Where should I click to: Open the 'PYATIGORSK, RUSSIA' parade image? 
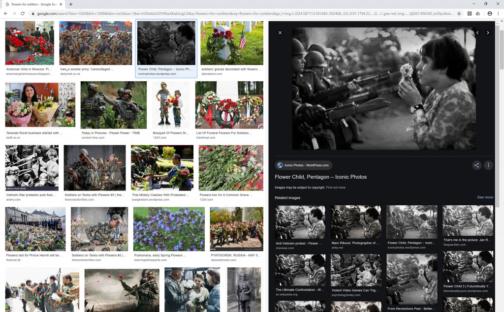237,229
